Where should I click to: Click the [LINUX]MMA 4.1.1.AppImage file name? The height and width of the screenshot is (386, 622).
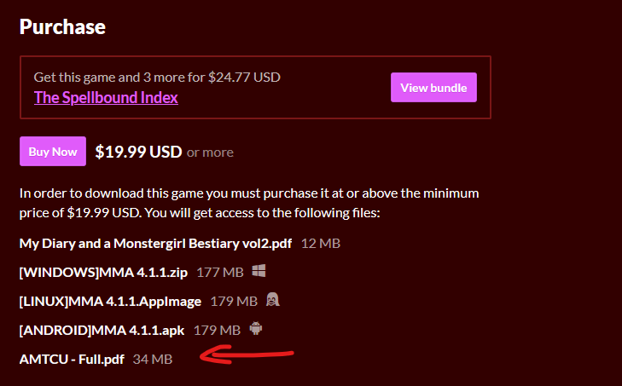pos(110,301)
